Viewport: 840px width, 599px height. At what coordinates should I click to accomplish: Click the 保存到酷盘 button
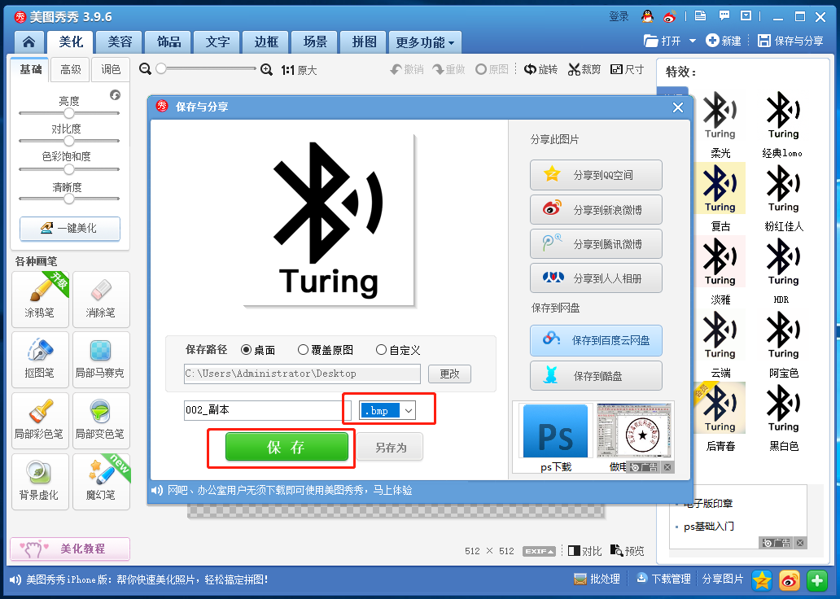pos(596,375)
